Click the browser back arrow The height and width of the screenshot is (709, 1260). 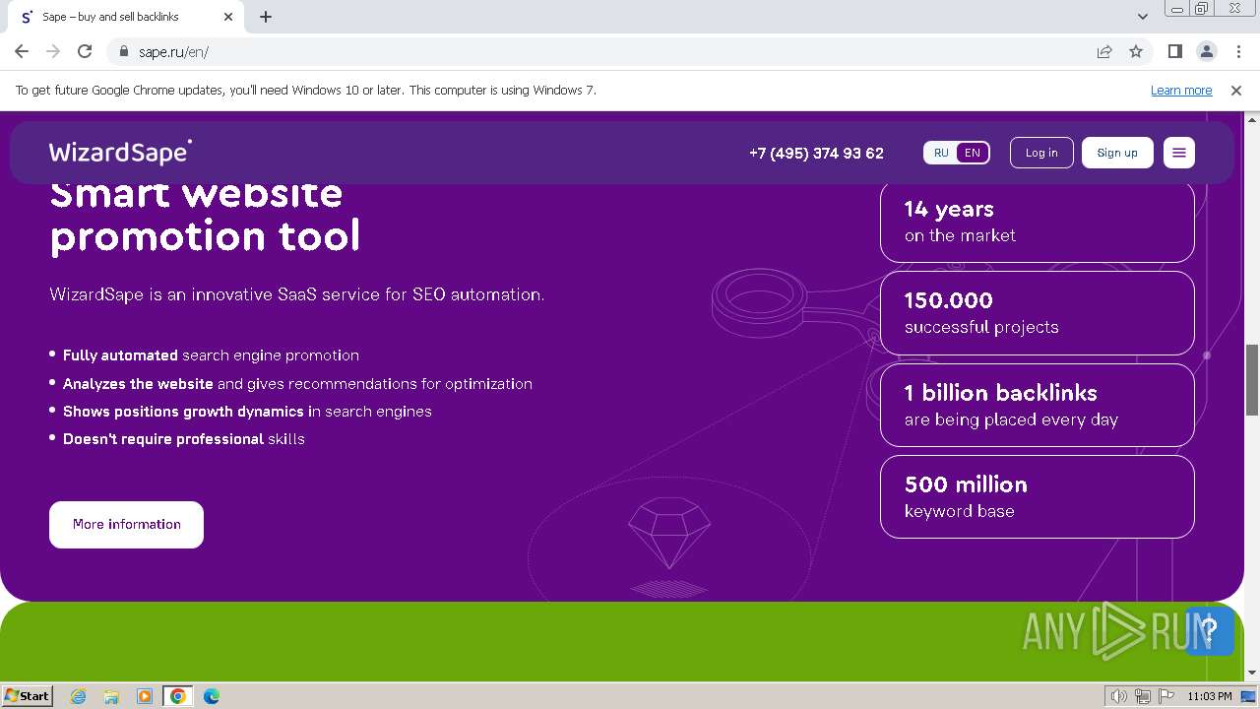22,51
